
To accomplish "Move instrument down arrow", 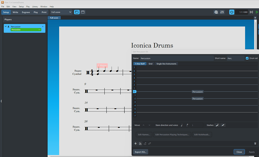I will tap(149, 125).
